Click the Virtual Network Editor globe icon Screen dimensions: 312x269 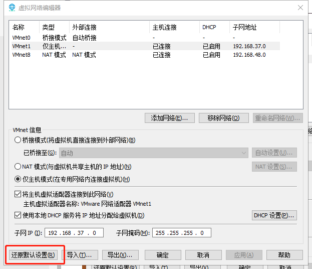(x=12, y=8)
